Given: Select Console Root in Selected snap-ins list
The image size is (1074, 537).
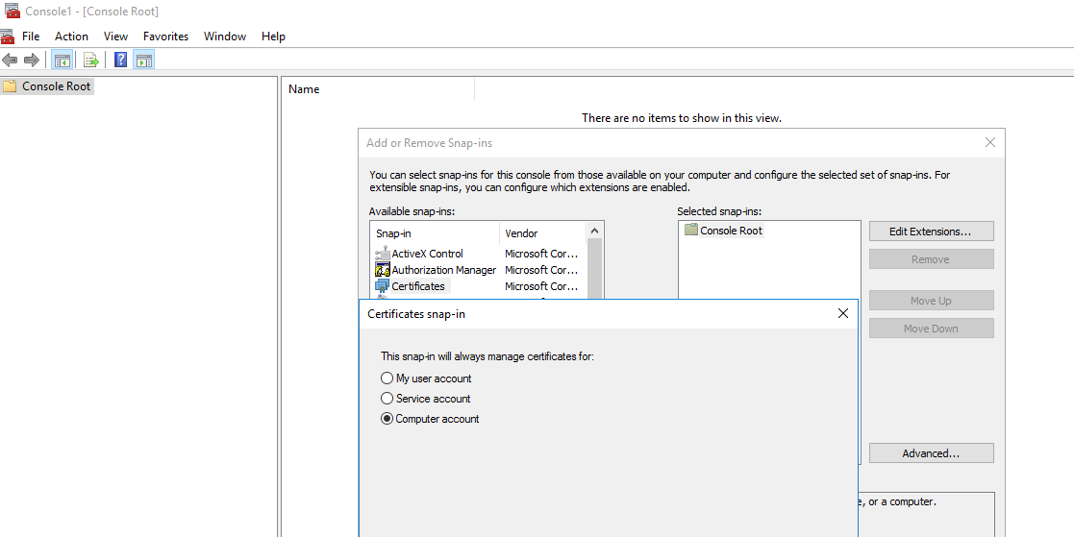Looking at the screenshot, I should (731, 231).
